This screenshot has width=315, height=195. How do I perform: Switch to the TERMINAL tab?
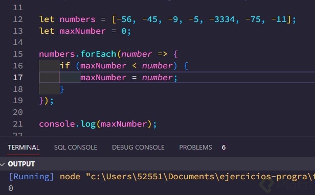(x=24, y=148)
